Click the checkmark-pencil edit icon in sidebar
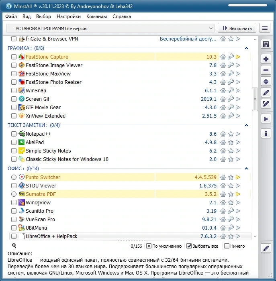 pyautogui.click(x=266, y=104)
